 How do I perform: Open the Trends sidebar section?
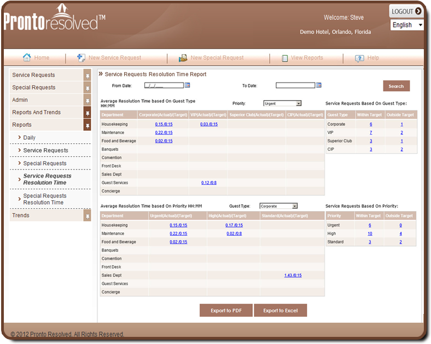click(46, 215)
